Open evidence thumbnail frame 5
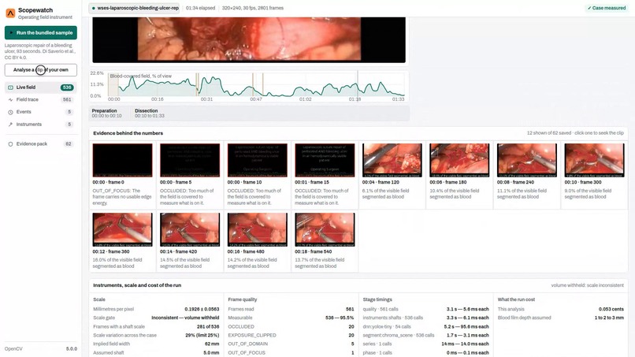This screenshot has height=357, width=635. point(190,160)
